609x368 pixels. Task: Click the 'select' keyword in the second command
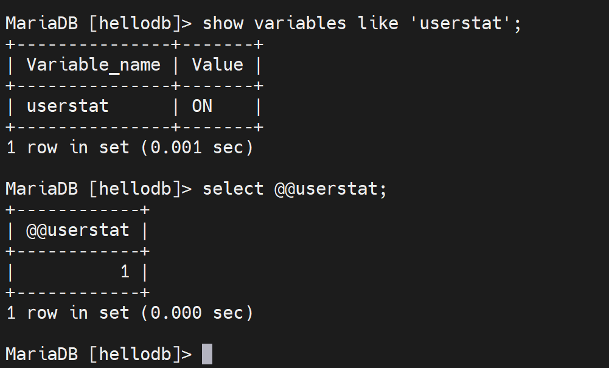click(x=233, y=189)
